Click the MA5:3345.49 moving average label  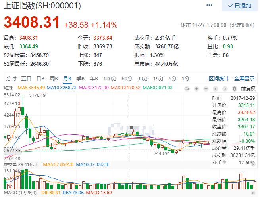[31, 88]
